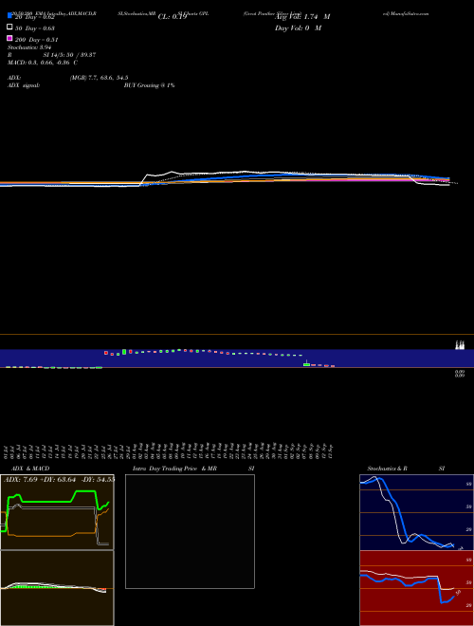Viewport: 474px width, 626px height.
Task: Click the 'Stochastics & R' panel title
Action: [x=387, y=469]
